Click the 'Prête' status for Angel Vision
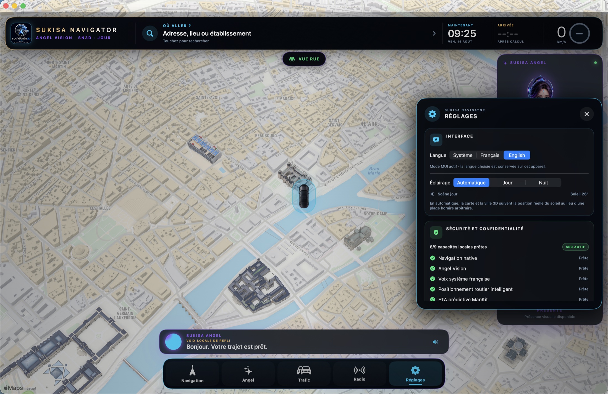Viewport: 608px width, 394px height. (584, 268)
